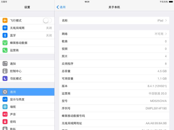Tap the back chevron next to 通用
174x130 pixels.
[x=58, y=7]
